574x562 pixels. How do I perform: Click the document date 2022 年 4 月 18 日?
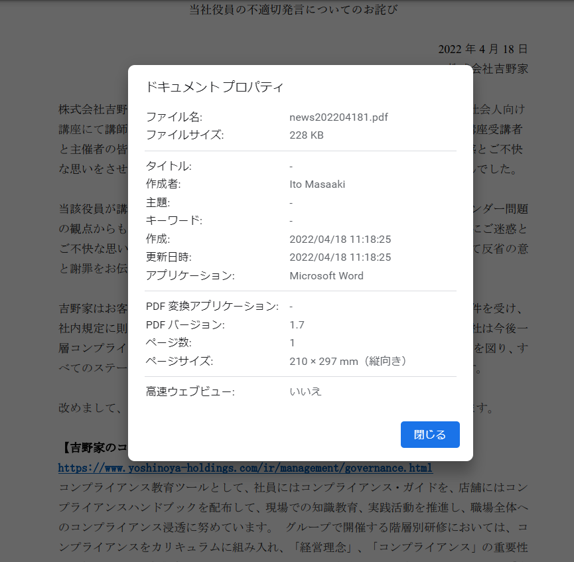coord(483,49)
